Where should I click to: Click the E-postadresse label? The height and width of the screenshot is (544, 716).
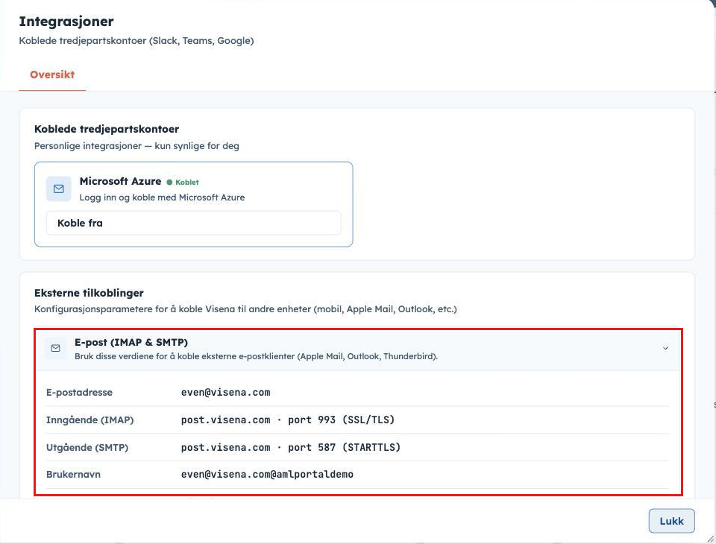80,393
